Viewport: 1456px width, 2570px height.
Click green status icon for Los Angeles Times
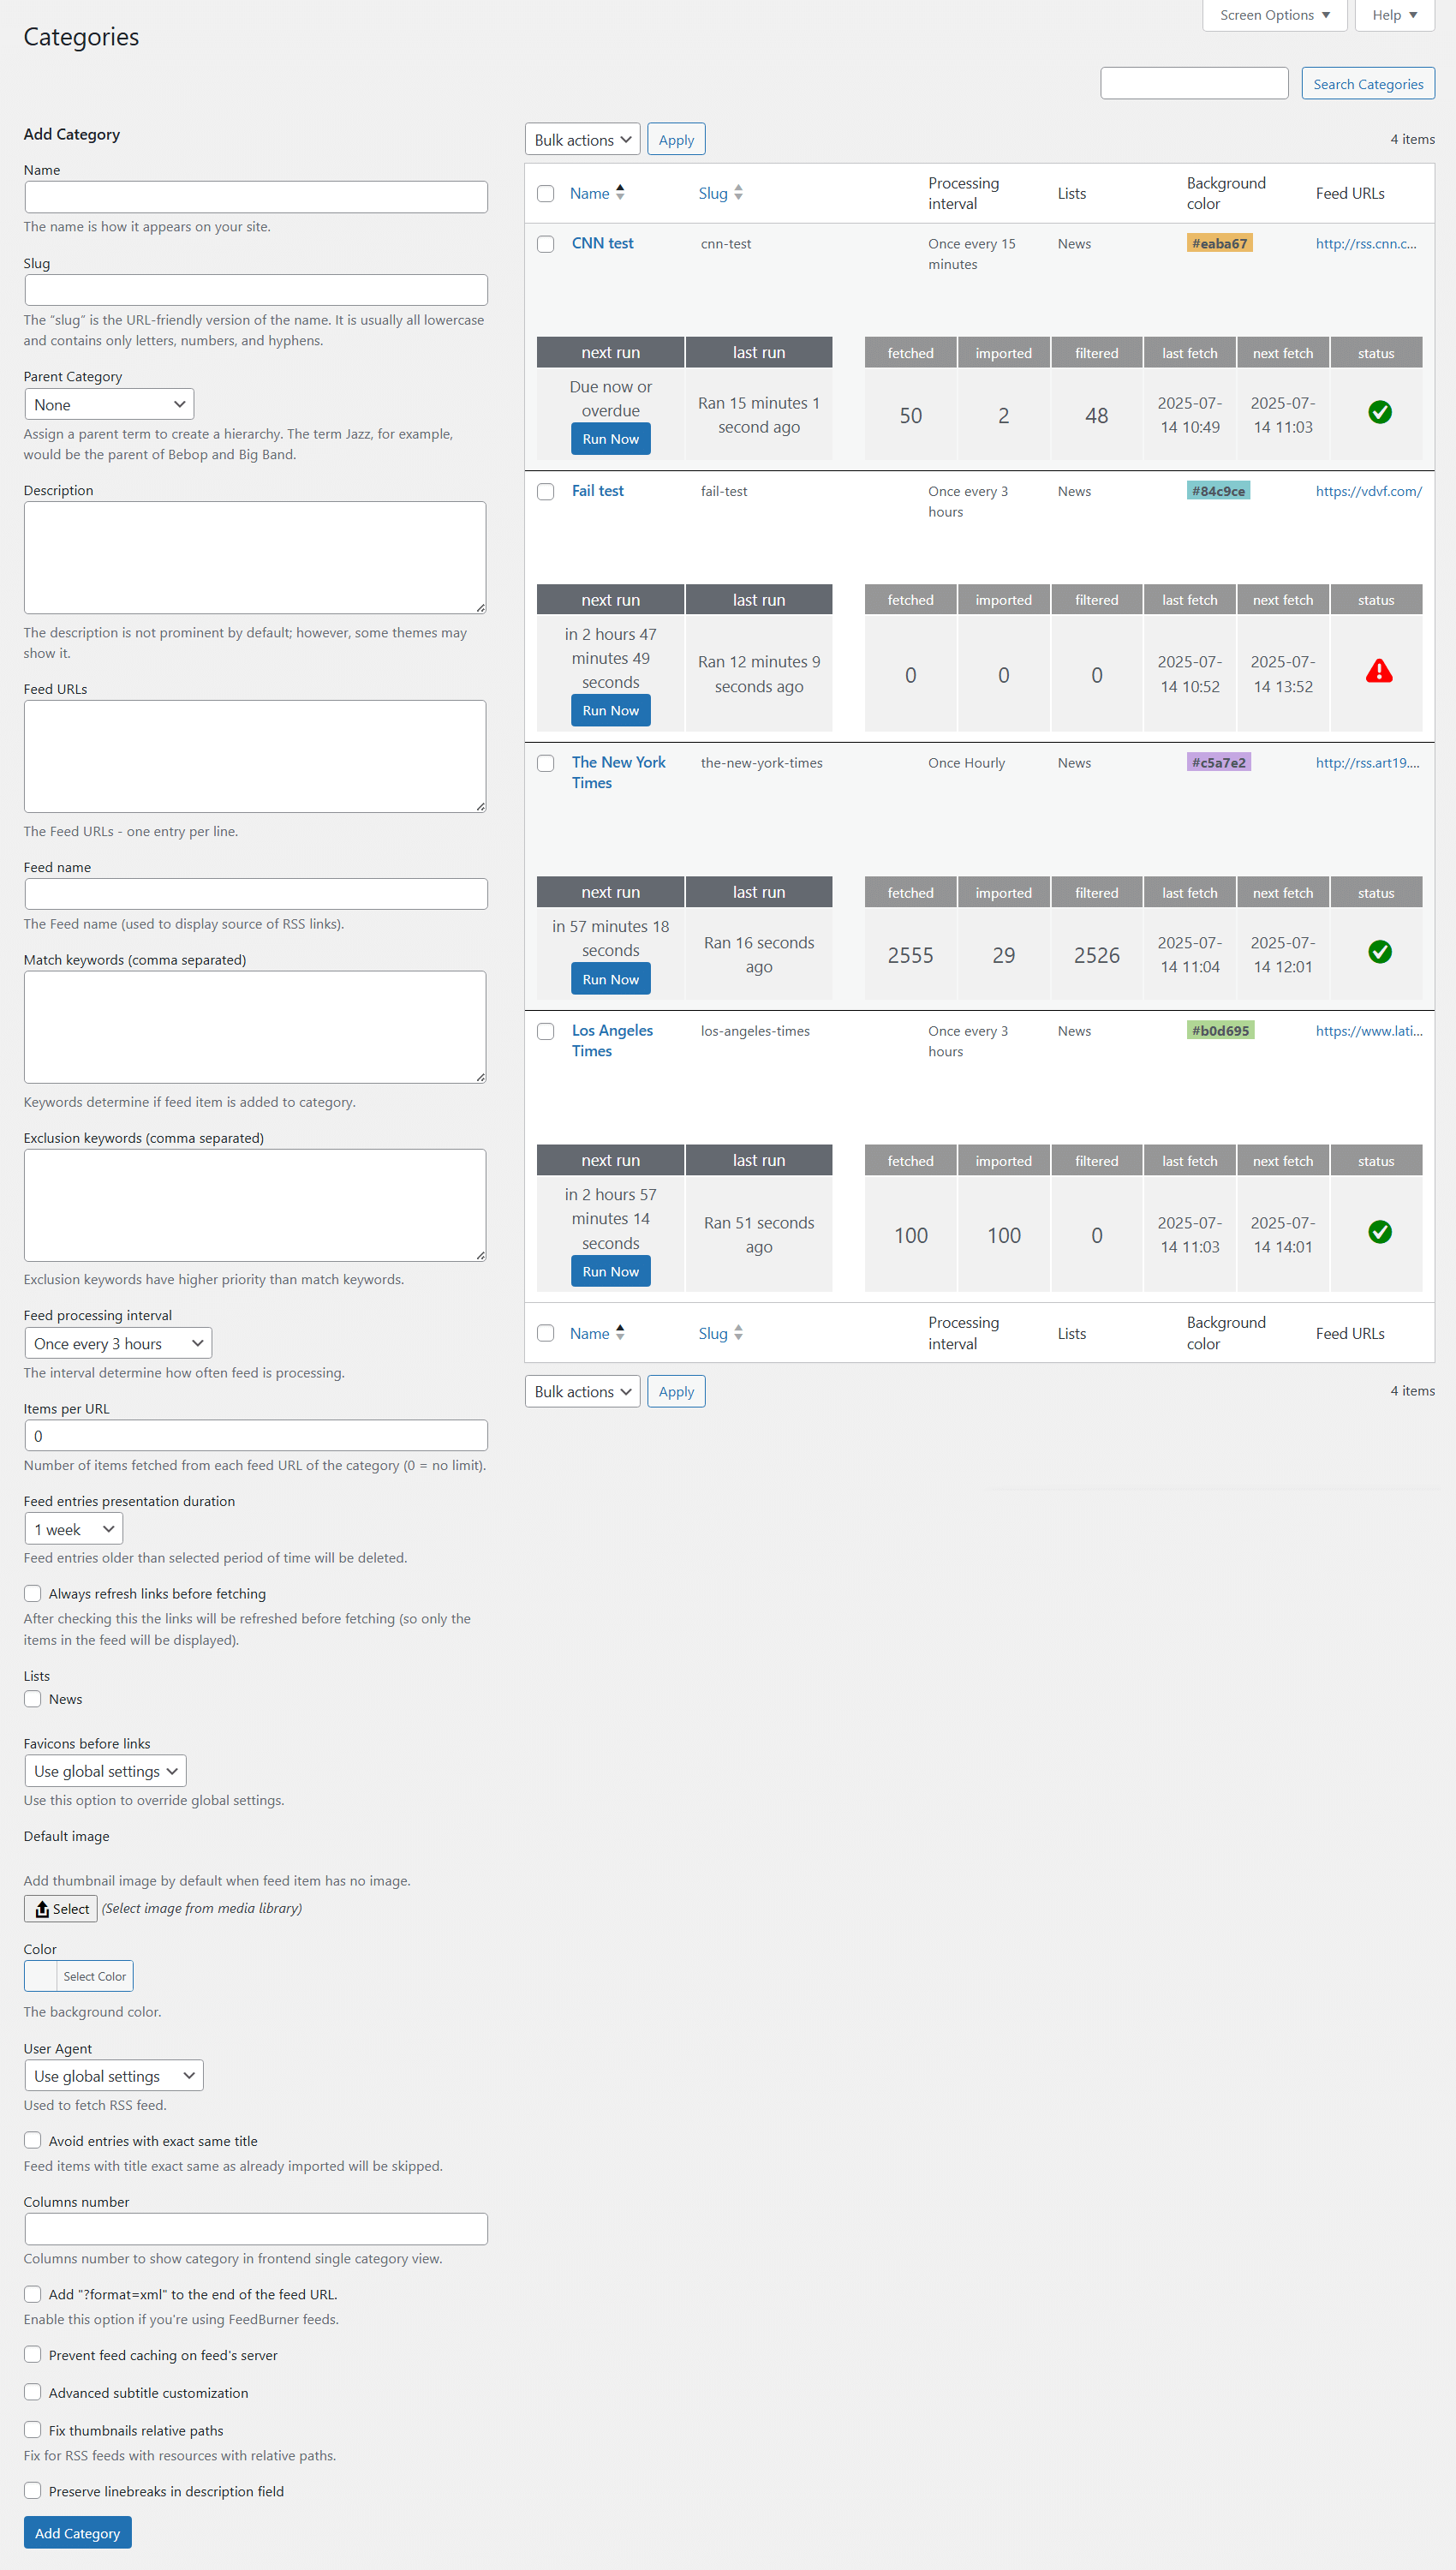(1379, 1232)
